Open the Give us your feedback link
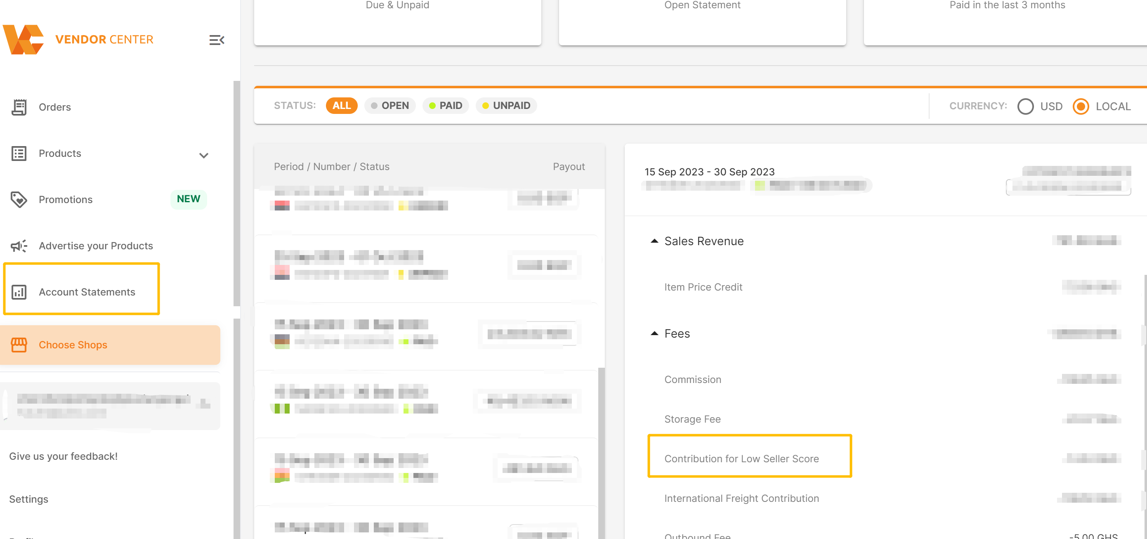Image resolution: width=1147 pixels, height=539 pixels. click(x=63, y=456)
